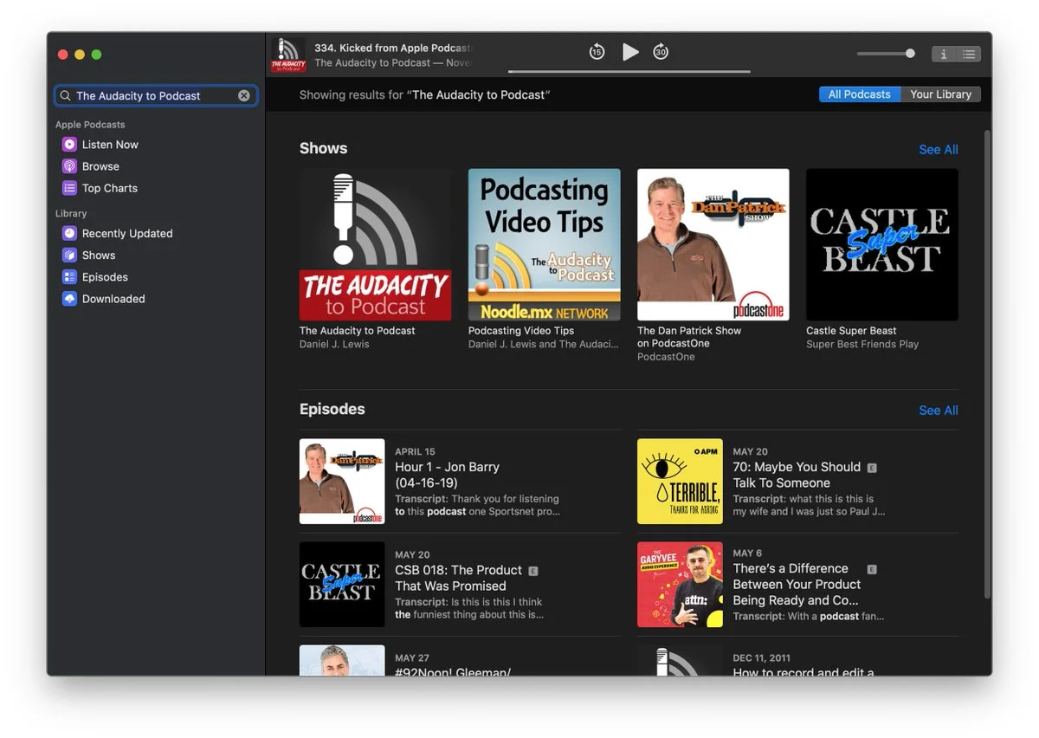1039x738 pixels.
Task: See all Shows results
Action: pyautogui.click(x=939, y=150)
